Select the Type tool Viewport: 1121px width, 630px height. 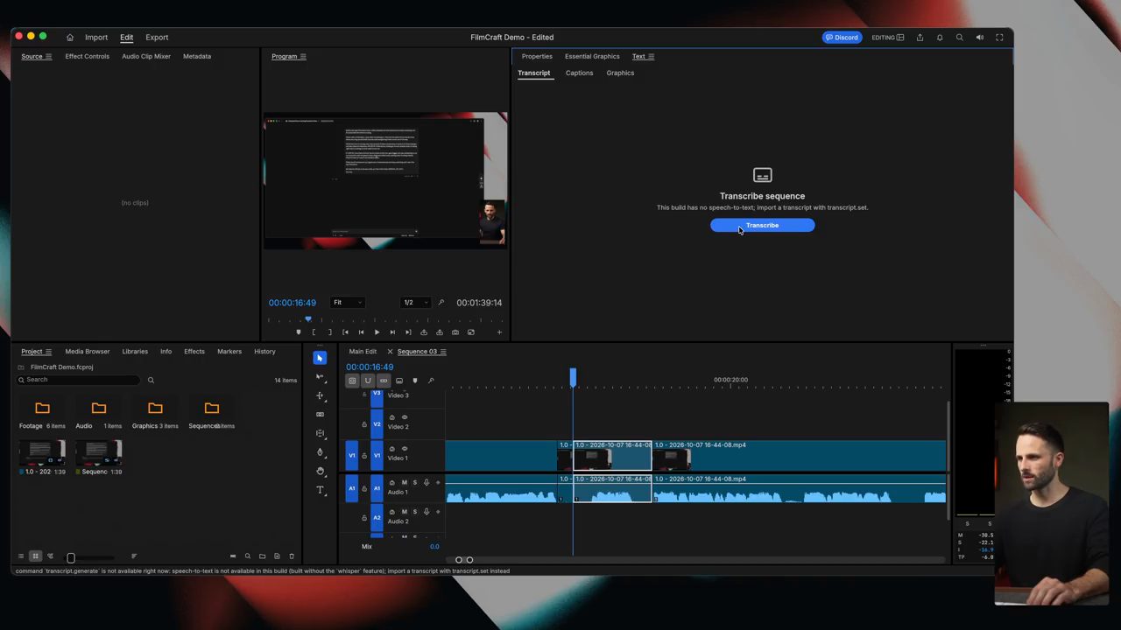point(320,490)
